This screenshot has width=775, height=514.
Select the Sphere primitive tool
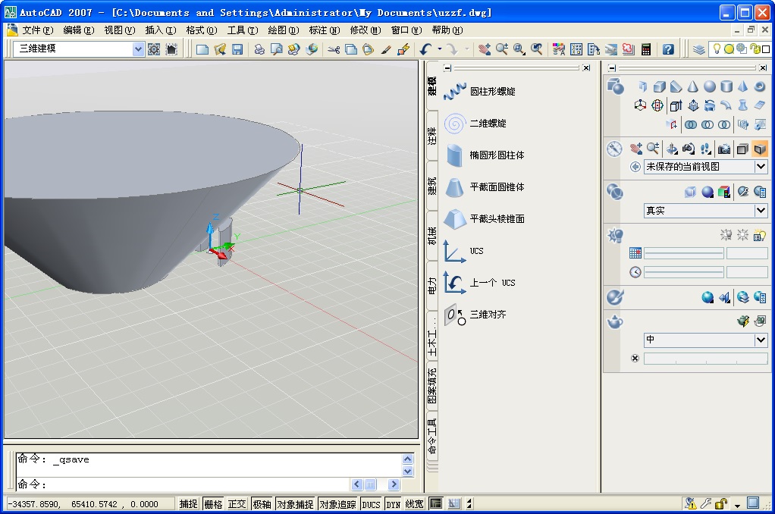710,86
